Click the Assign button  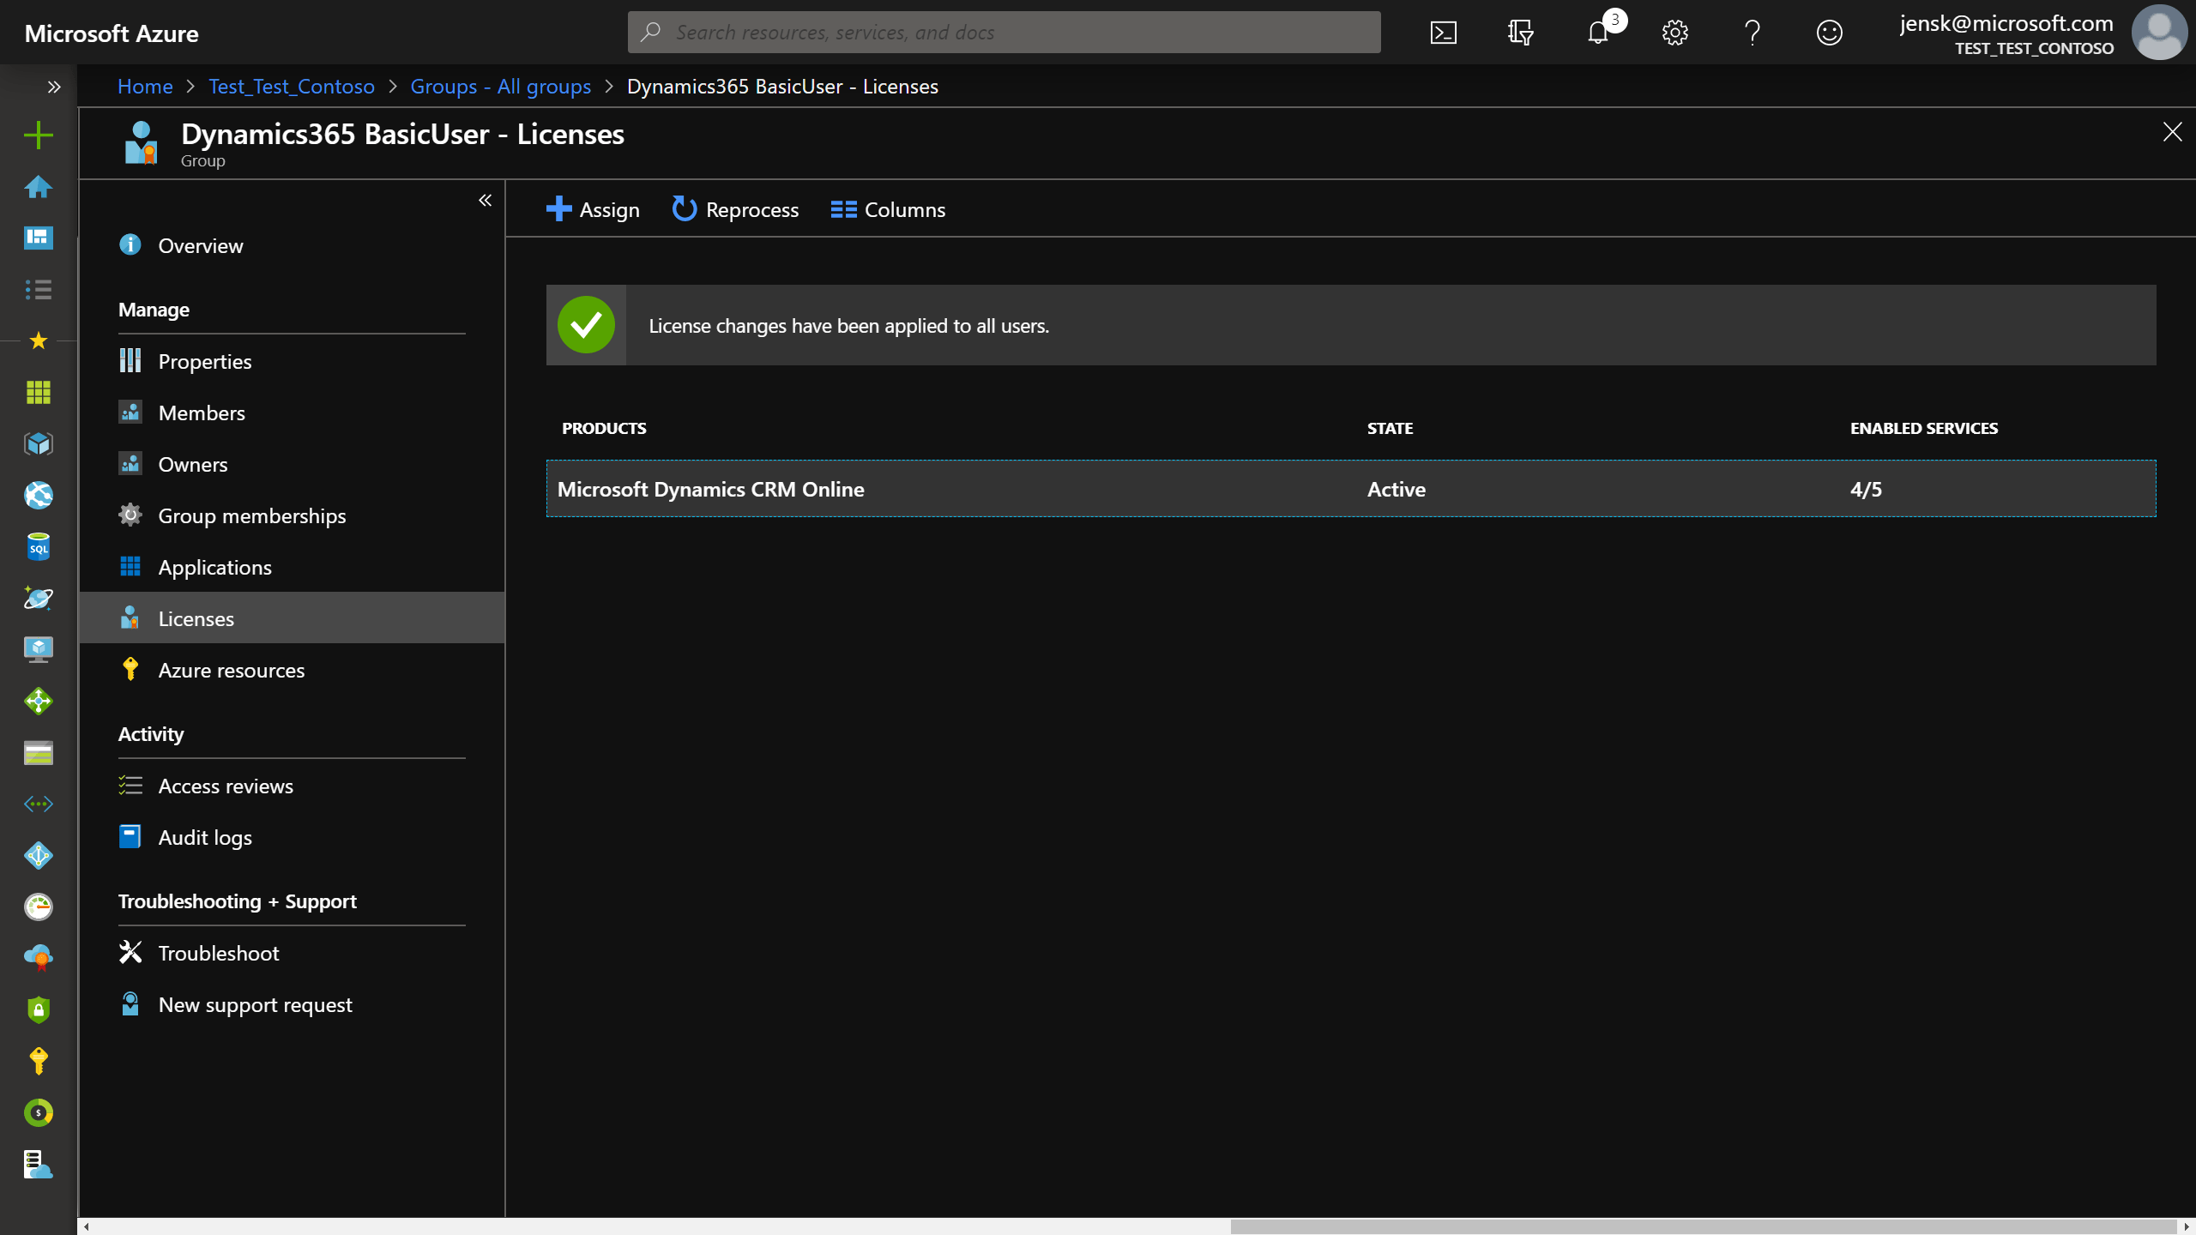pos(593,209)
